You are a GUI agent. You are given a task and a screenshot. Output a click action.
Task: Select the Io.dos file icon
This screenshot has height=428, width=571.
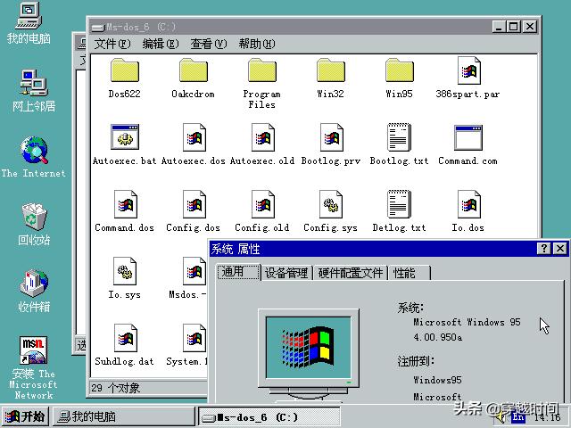(469, 204)
